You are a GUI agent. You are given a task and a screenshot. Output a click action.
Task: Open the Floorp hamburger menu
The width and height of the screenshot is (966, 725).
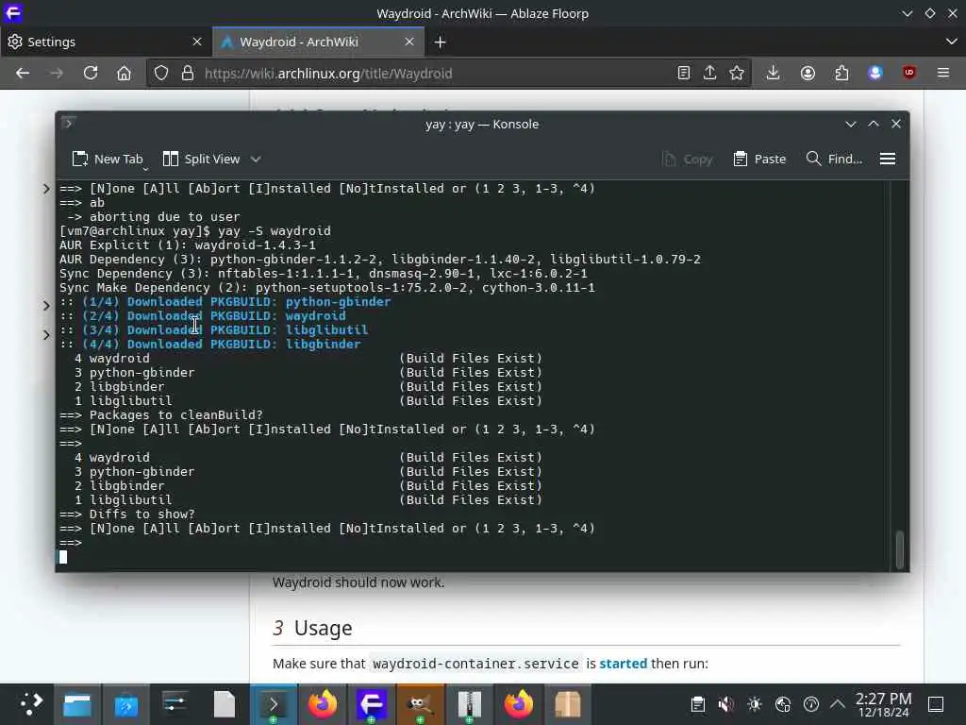click(943, 74)
